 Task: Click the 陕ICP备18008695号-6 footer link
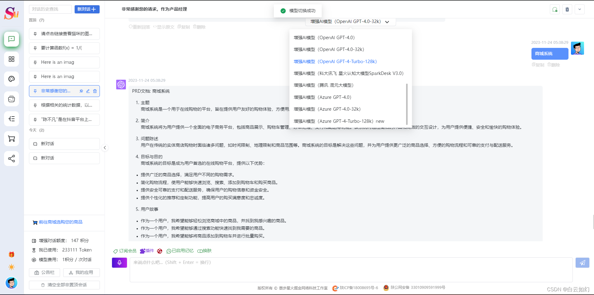[x=355, y=288]
